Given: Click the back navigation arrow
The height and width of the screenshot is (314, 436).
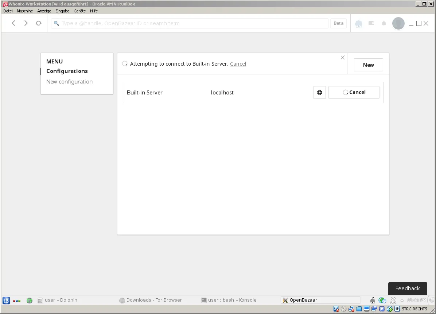Looking at the screenshot, I should 13,23.
